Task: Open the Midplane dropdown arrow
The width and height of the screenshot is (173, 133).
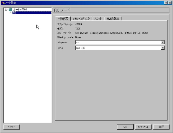Action: coord(163,42)
